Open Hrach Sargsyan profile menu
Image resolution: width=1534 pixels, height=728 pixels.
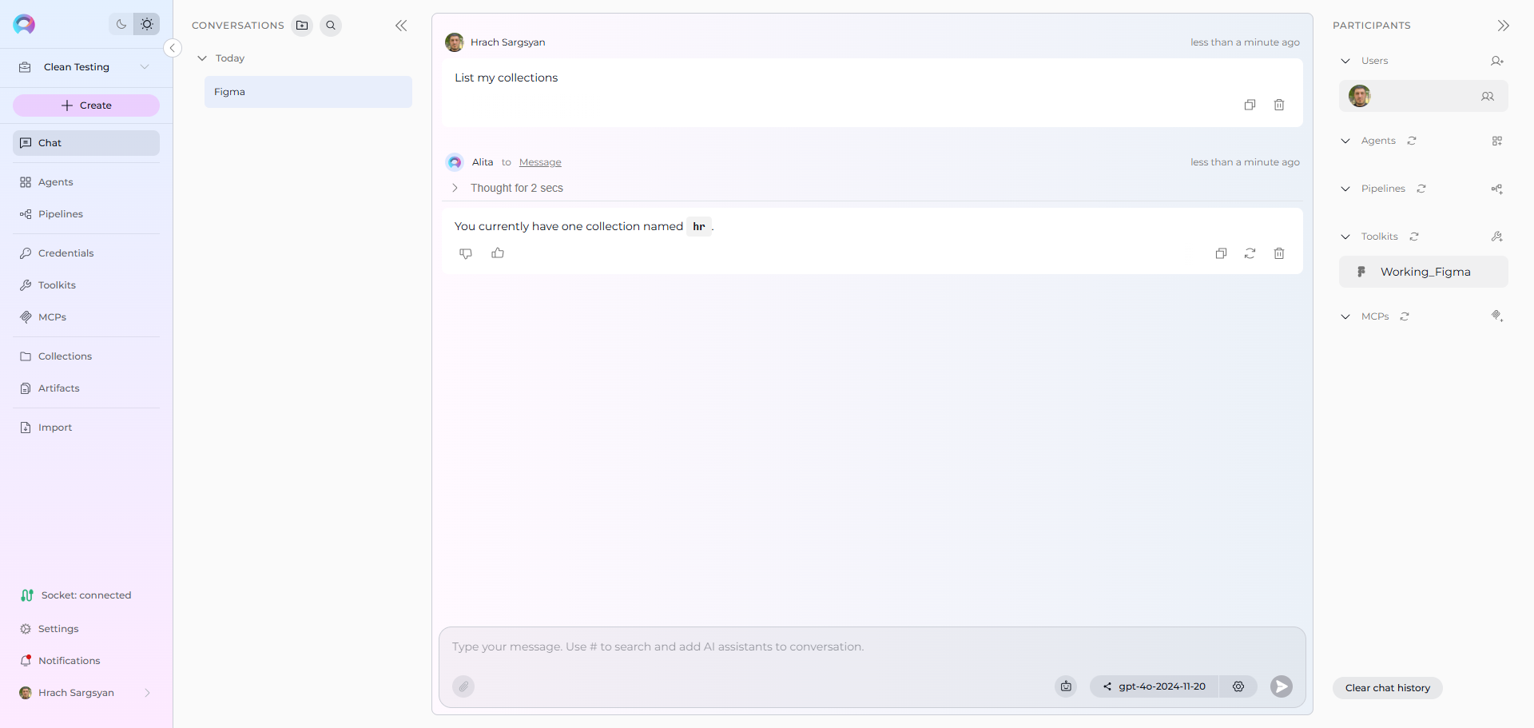coord(86,693)
